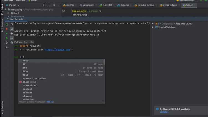This screenshot has height=117, width=208.
Task: Browse console history clock icon
Action: tap(12, 43)
